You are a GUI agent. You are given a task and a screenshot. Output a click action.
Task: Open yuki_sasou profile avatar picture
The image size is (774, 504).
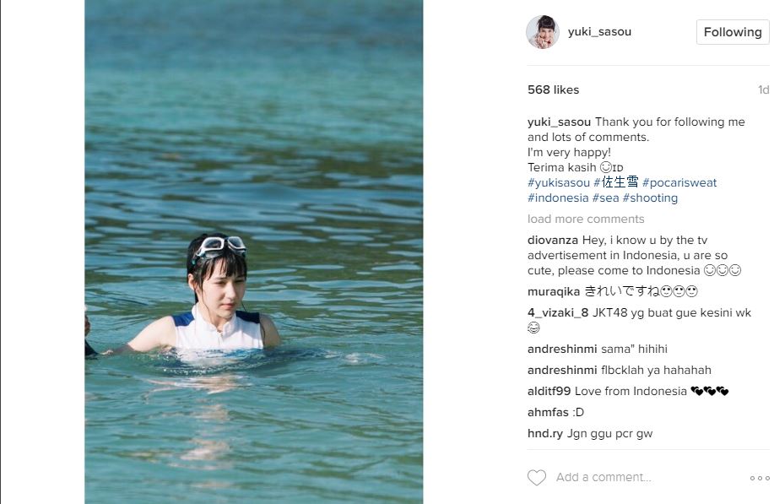(x=543, y=31)
